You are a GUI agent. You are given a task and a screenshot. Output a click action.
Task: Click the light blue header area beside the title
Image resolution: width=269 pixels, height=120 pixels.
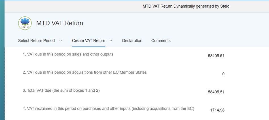(171, 23)
